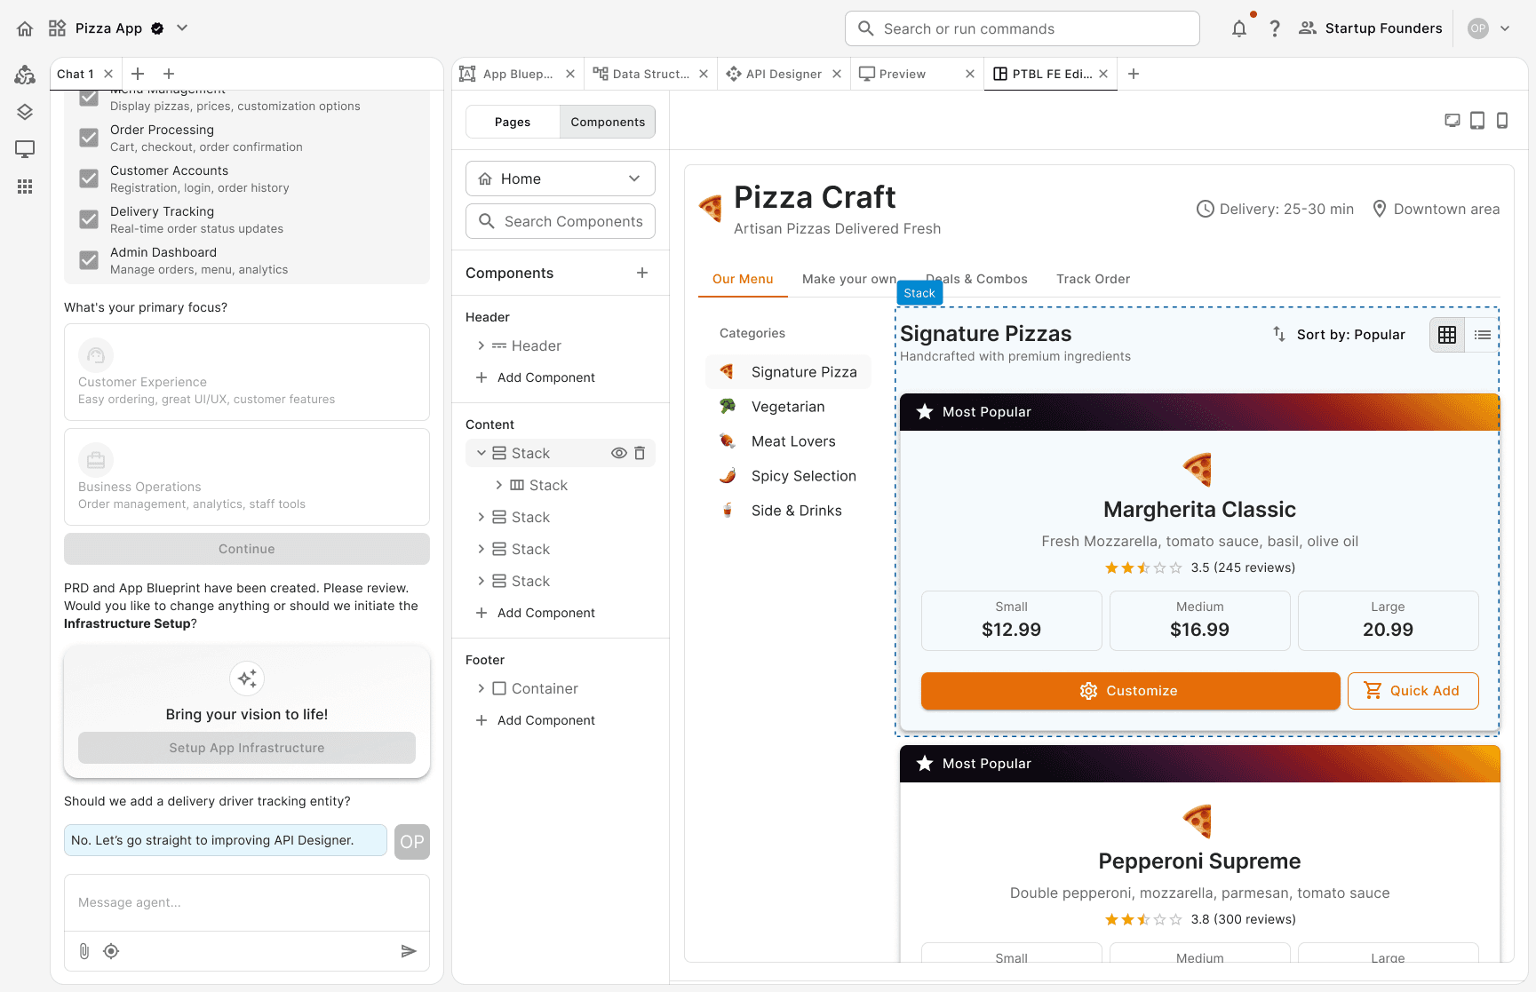Open the layers icon in left sidebar
Screen dimensions: 1536x992
(x=25, y=112)
